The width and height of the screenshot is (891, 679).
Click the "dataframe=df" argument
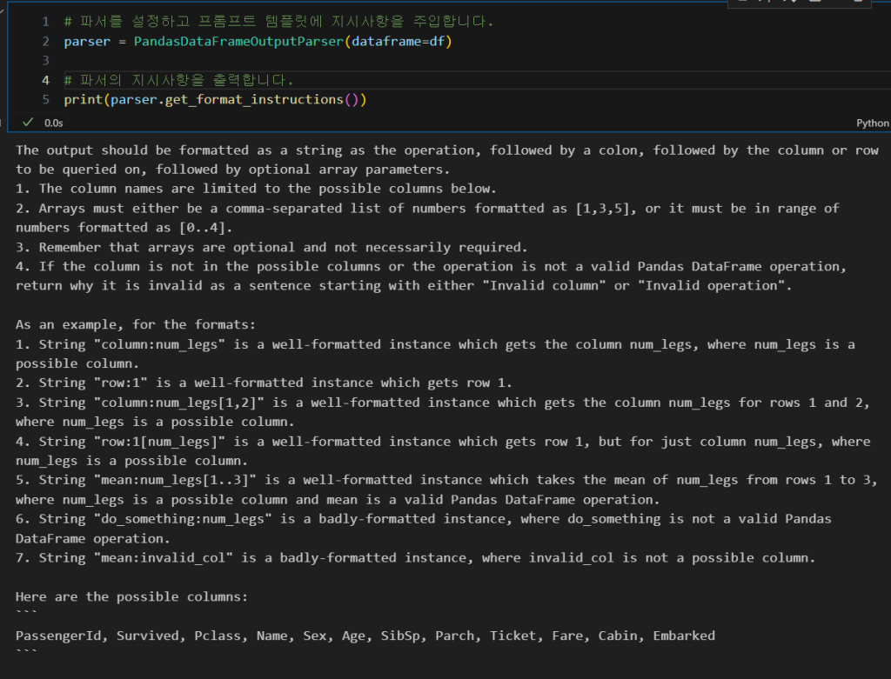[x=399, y=42]
